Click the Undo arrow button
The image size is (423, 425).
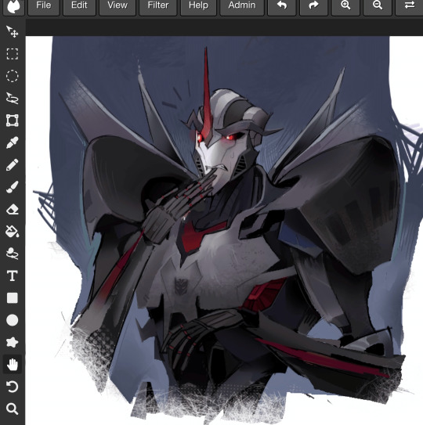(x=282, y=6)
